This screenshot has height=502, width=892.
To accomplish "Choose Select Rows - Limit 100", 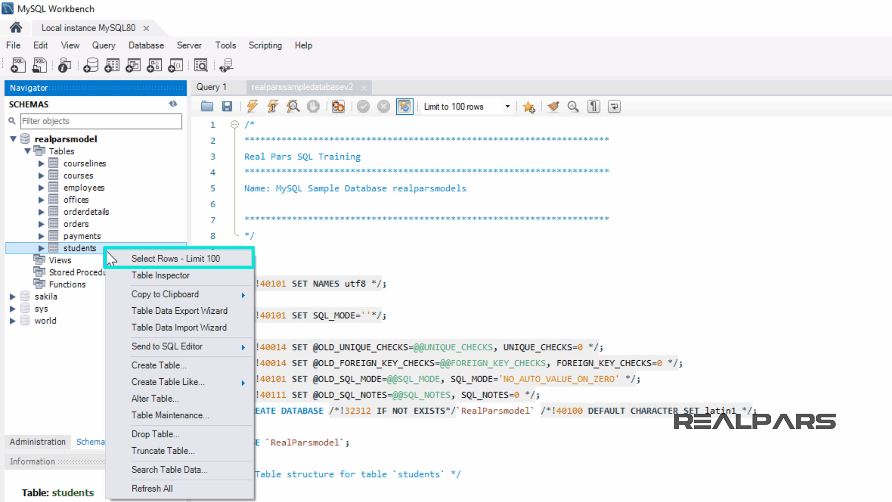I will tap(176, 258).
